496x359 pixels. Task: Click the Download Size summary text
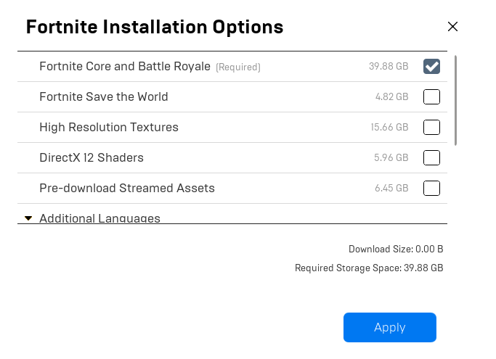396,249
